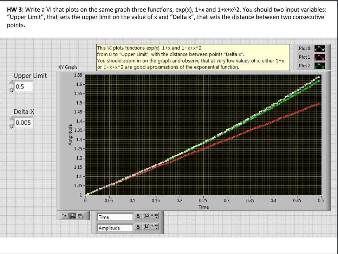
Task: Click the Plot 1 label in the legend
Action: pyautogui.click(x=304, y=57)
